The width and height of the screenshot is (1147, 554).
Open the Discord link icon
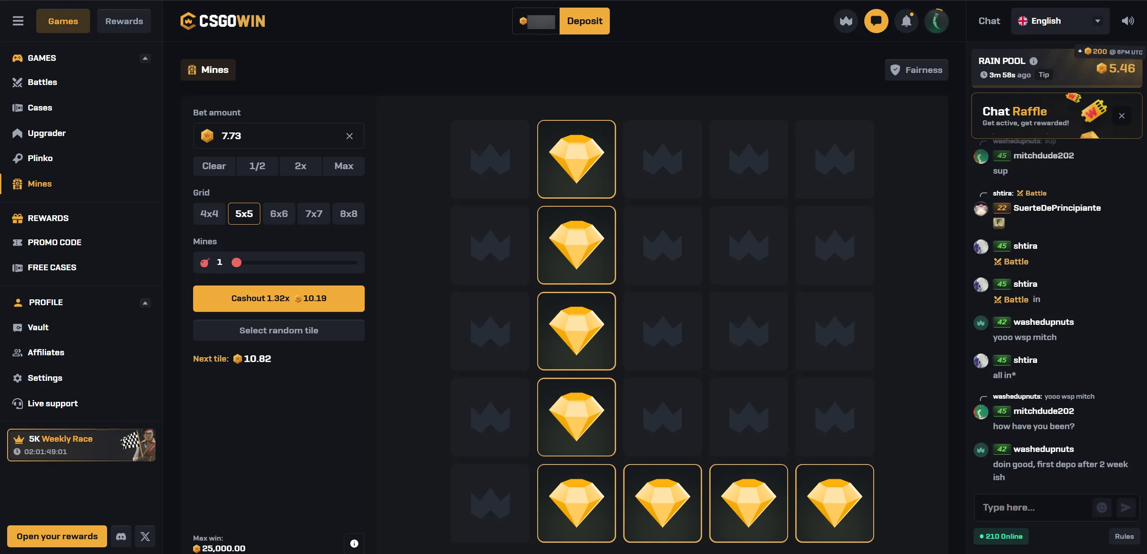pos(121,536)
